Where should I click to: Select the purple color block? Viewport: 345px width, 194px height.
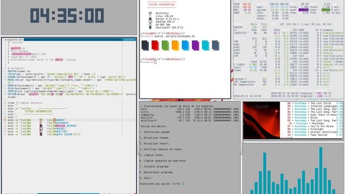(195, 45)
